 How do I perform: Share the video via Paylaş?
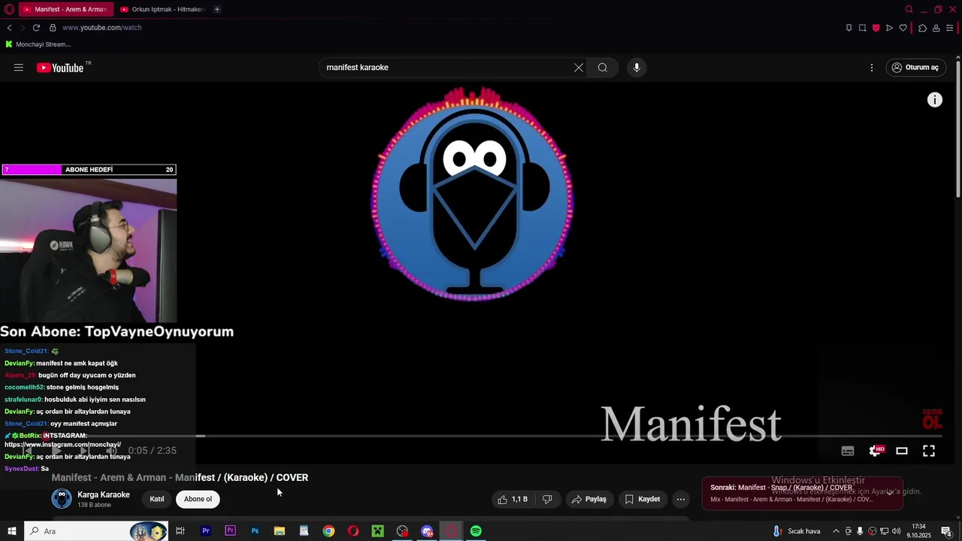click(x=588, y=499)
